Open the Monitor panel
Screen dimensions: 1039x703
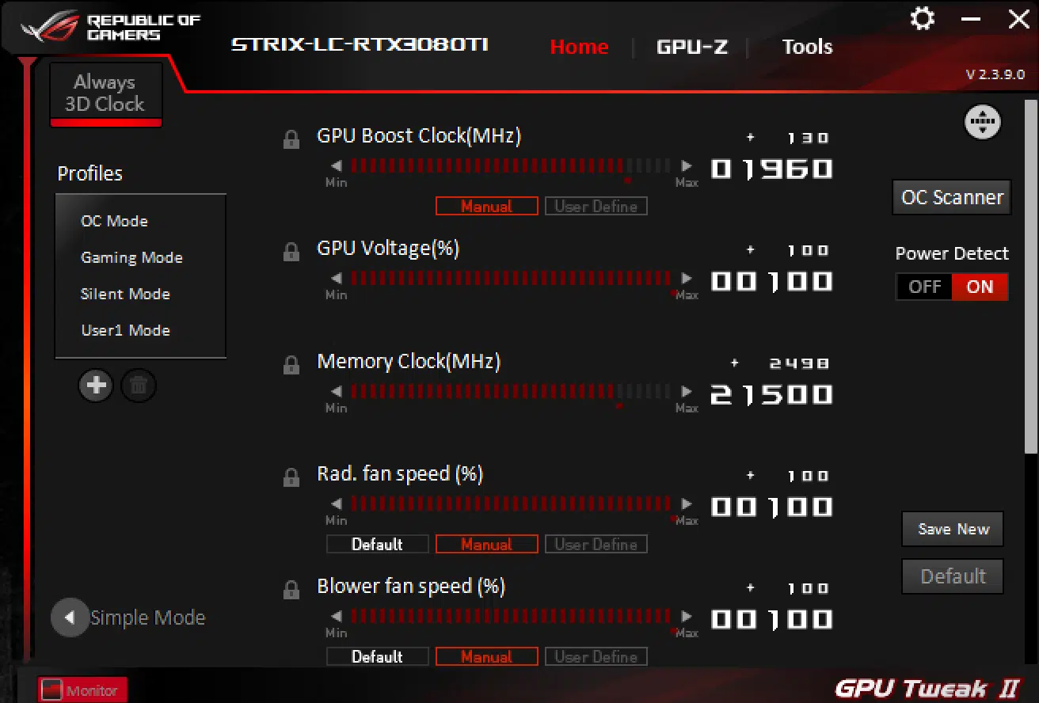[83, 690]
